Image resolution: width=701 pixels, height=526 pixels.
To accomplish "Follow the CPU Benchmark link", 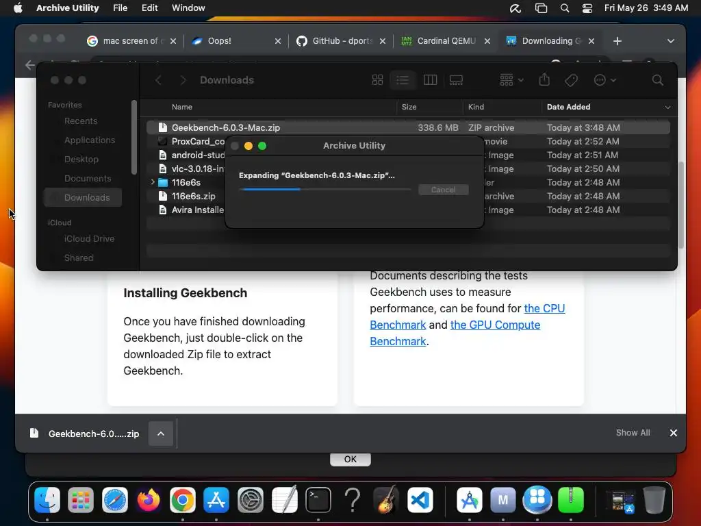I will pos(544,309).
